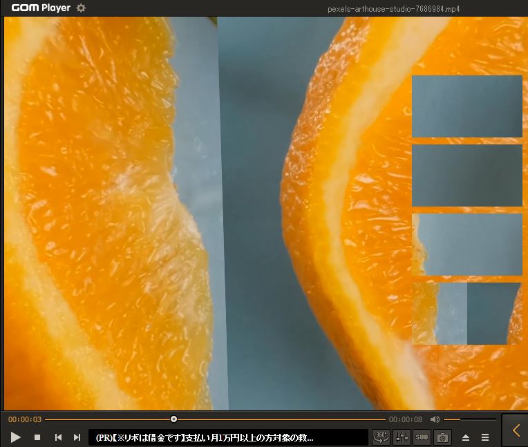Skip to the next track
Image resolution: width=528 pixels, height=447 pixels.
[77, 437]
